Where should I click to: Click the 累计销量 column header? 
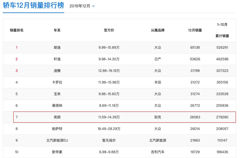click(x=222, y=36)
